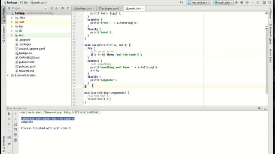
Task: Close the badapp.dart editor tab
Action: point(94,9)
